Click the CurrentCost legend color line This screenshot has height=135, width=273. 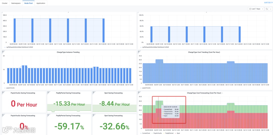[141, 133]
